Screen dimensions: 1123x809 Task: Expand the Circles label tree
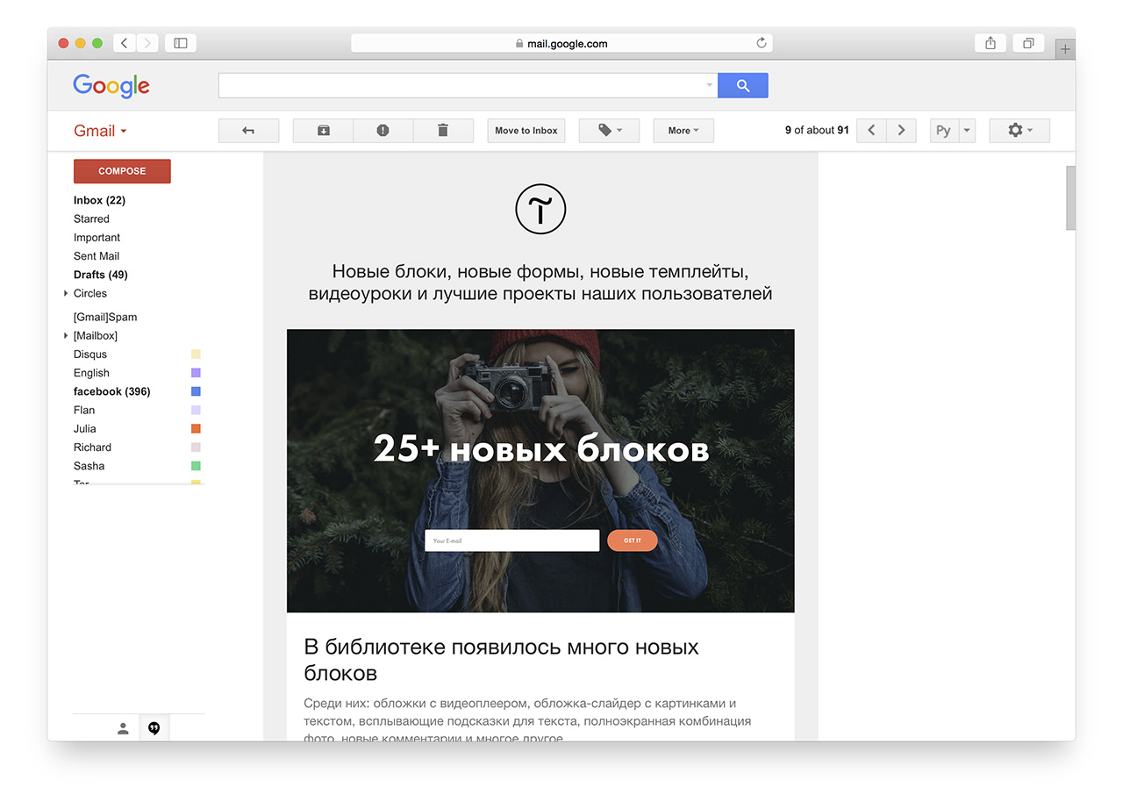click(66, 293)
